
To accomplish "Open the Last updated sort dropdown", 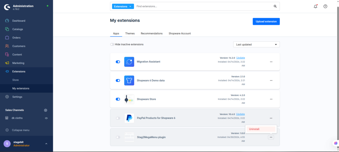I will [257, 45].
